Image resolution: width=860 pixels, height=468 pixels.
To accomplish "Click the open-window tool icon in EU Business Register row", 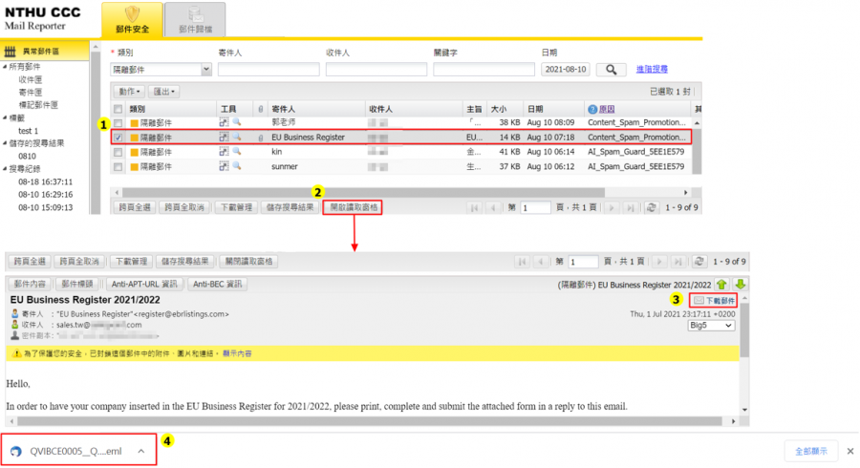I will pos(225,138).
